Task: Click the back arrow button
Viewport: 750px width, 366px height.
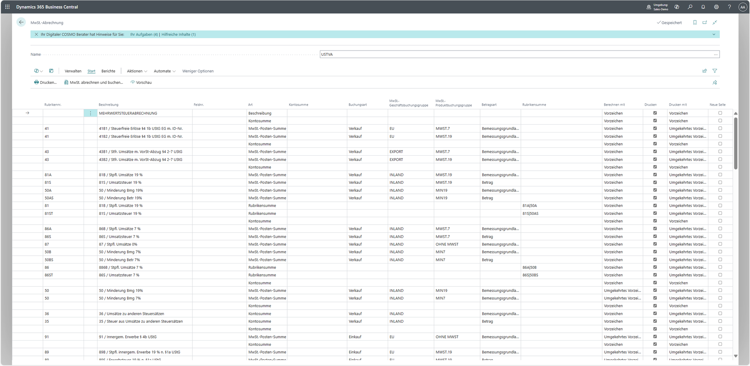Action: click(21, 22)
